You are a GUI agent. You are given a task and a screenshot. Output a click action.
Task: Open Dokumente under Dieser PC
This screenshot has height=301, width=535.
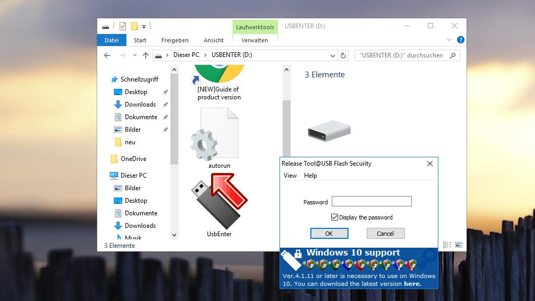(x=141, y=213)
